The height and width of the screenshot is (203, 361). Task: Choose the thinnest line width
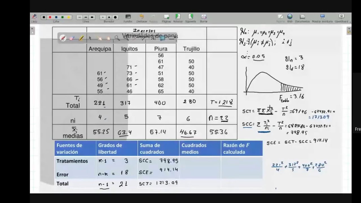tap(80, 17)
